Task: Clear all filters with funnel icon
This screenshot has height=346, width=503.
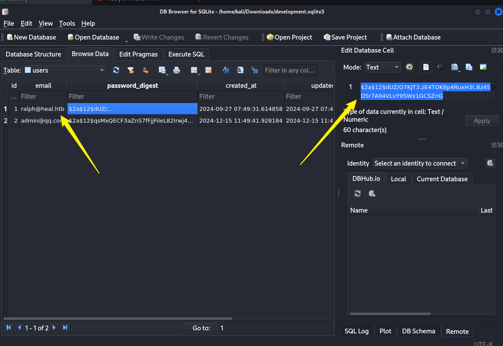Action: [131, 70]
